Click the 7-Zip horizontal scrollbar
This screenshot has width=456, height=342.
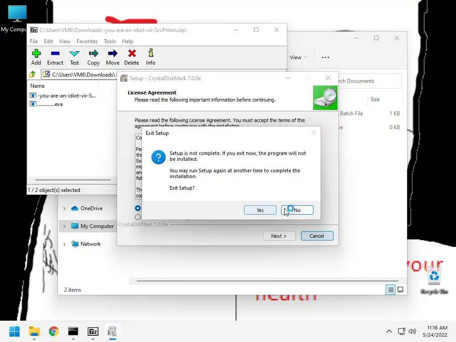(73, 180)
